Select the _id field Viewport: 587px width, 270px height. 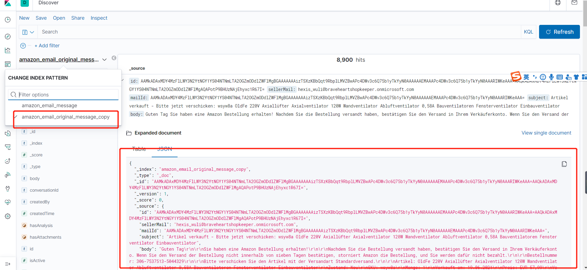click(x=33, y=131)
